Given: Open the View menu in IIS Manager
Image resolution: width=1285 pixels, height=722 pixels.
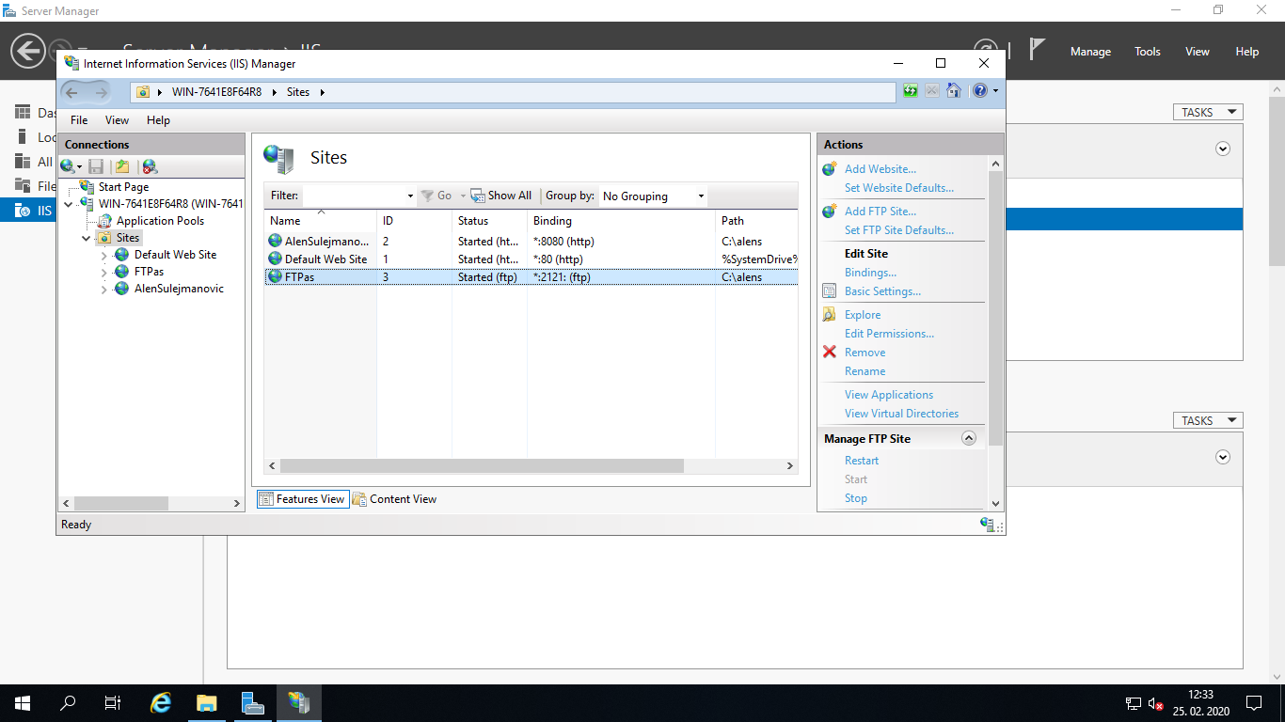Looking at the screenshot, I should click(117, 120).
